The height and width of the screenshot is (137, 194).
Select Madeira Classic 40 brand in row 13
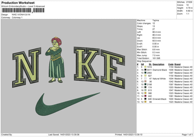pos(183,102)
